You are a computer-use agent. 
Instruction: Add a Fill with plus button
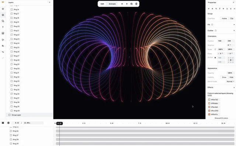[234, 25]
